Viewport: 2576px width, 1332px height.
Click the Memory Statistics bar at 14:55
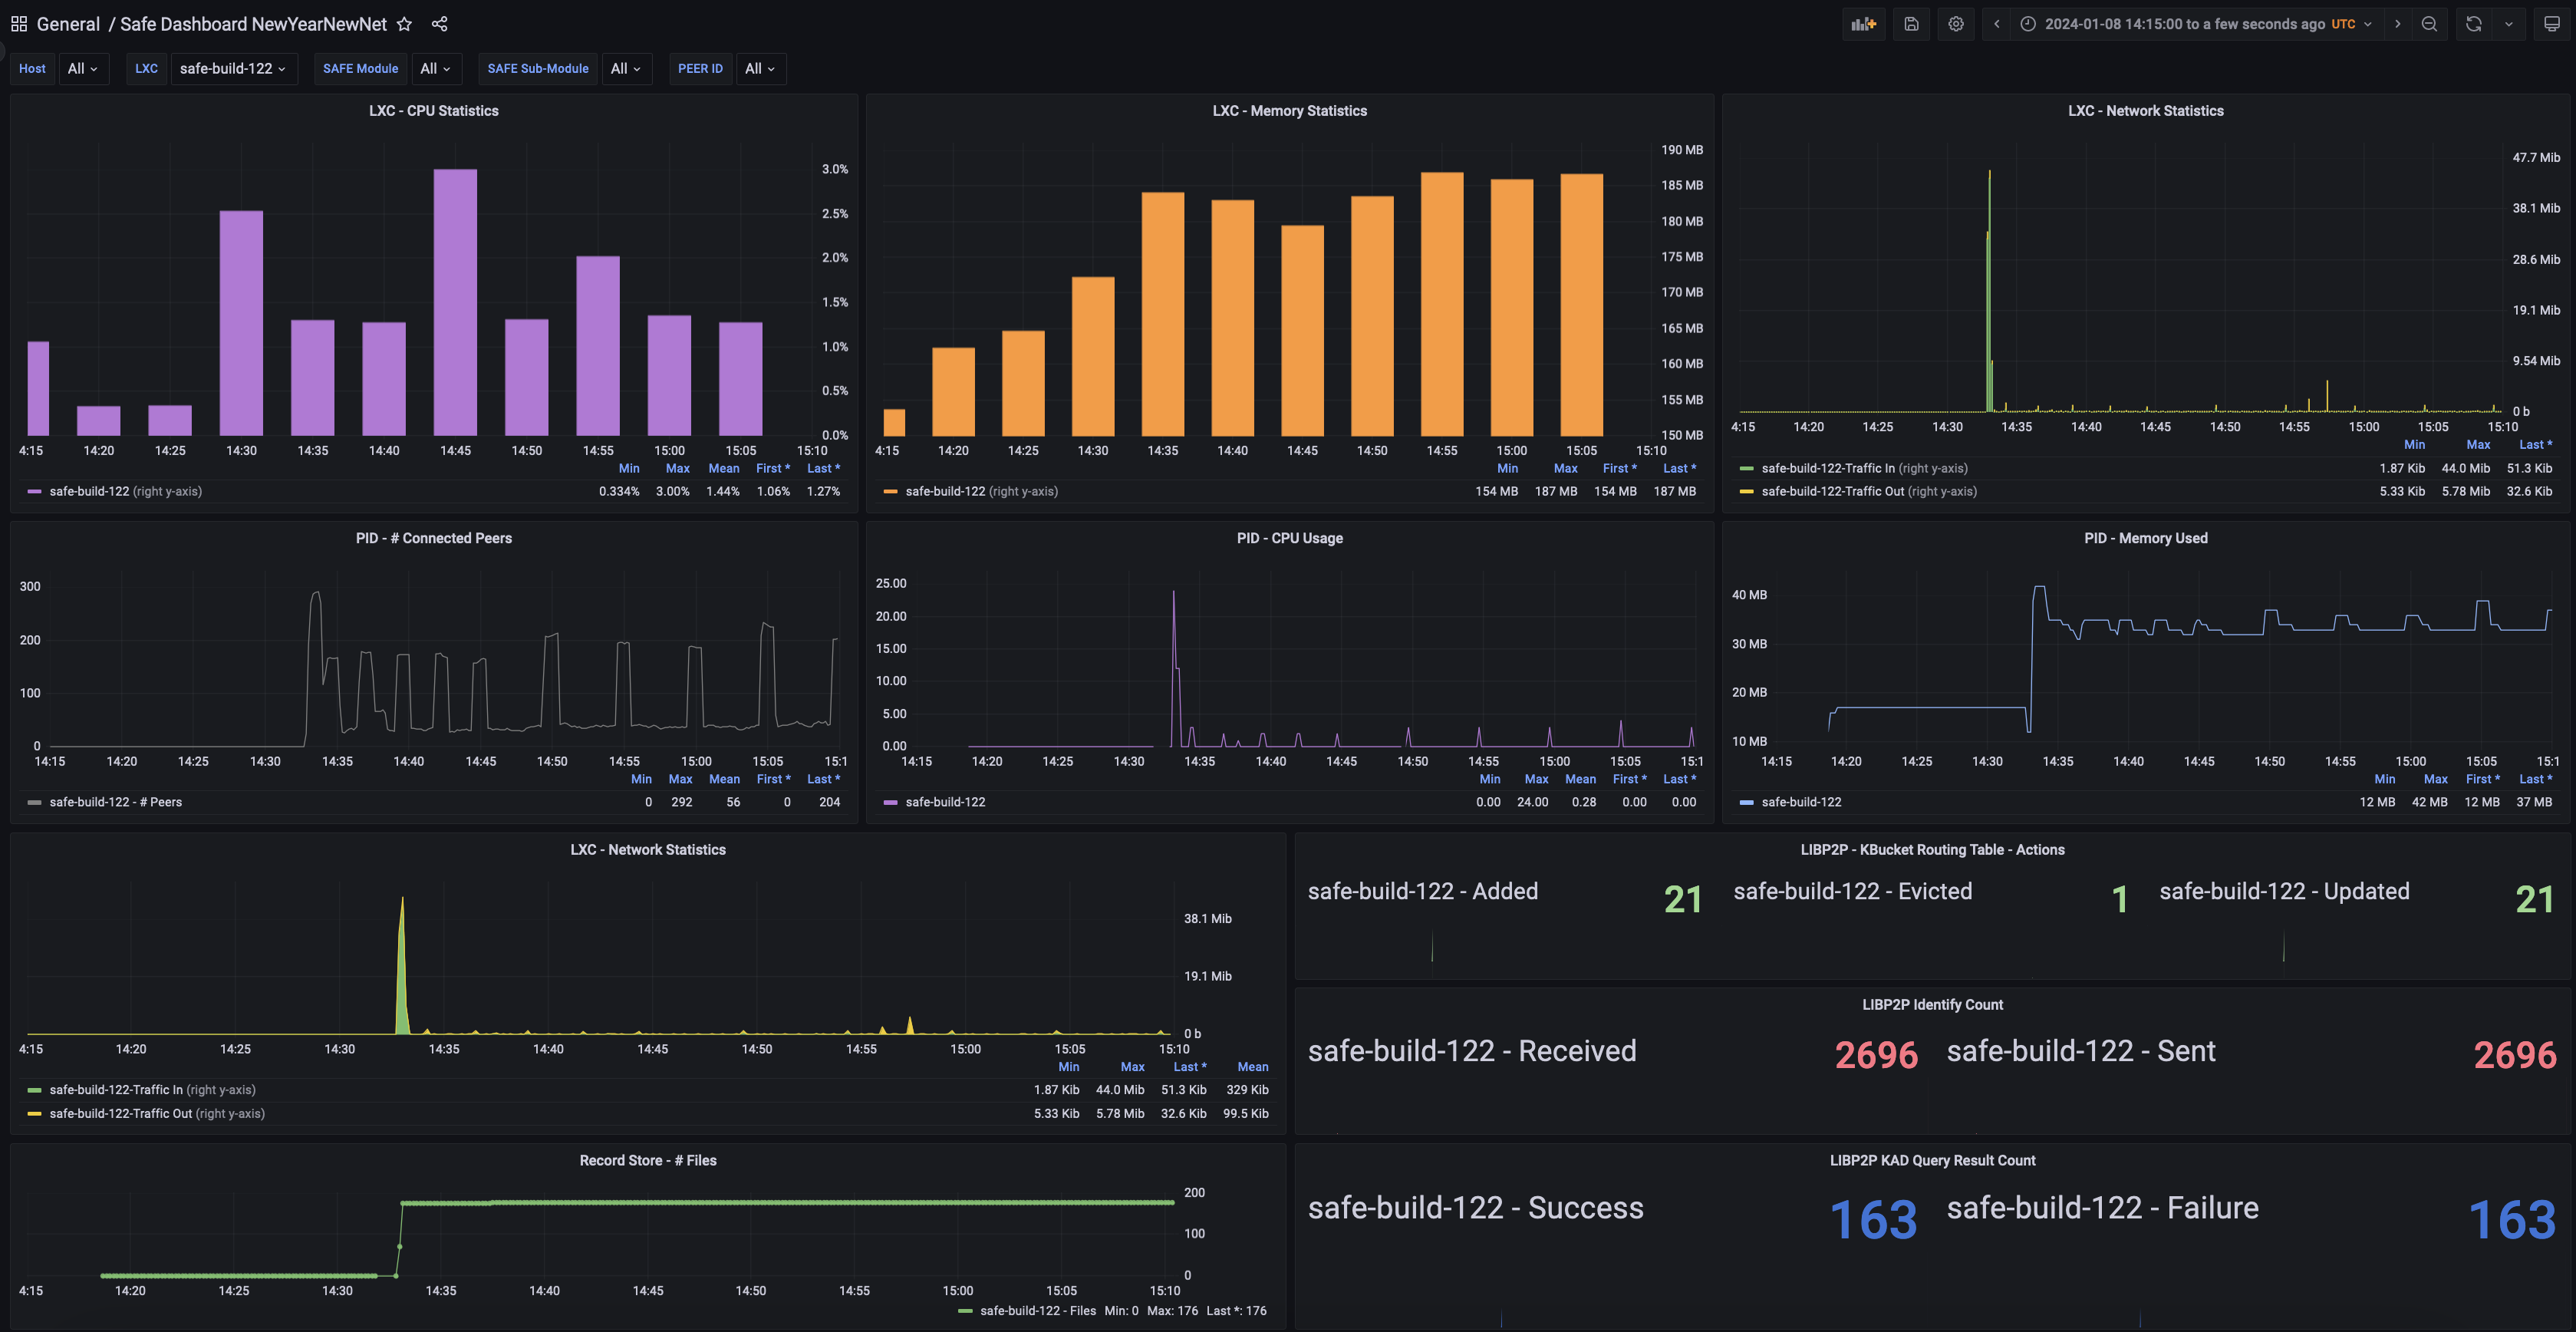[1442, 304]
